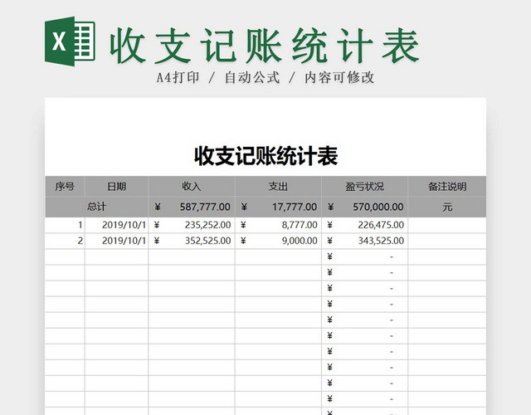Select the 备注说明 column header
Viewport: 531px width, 415px height.
[447, 186]
